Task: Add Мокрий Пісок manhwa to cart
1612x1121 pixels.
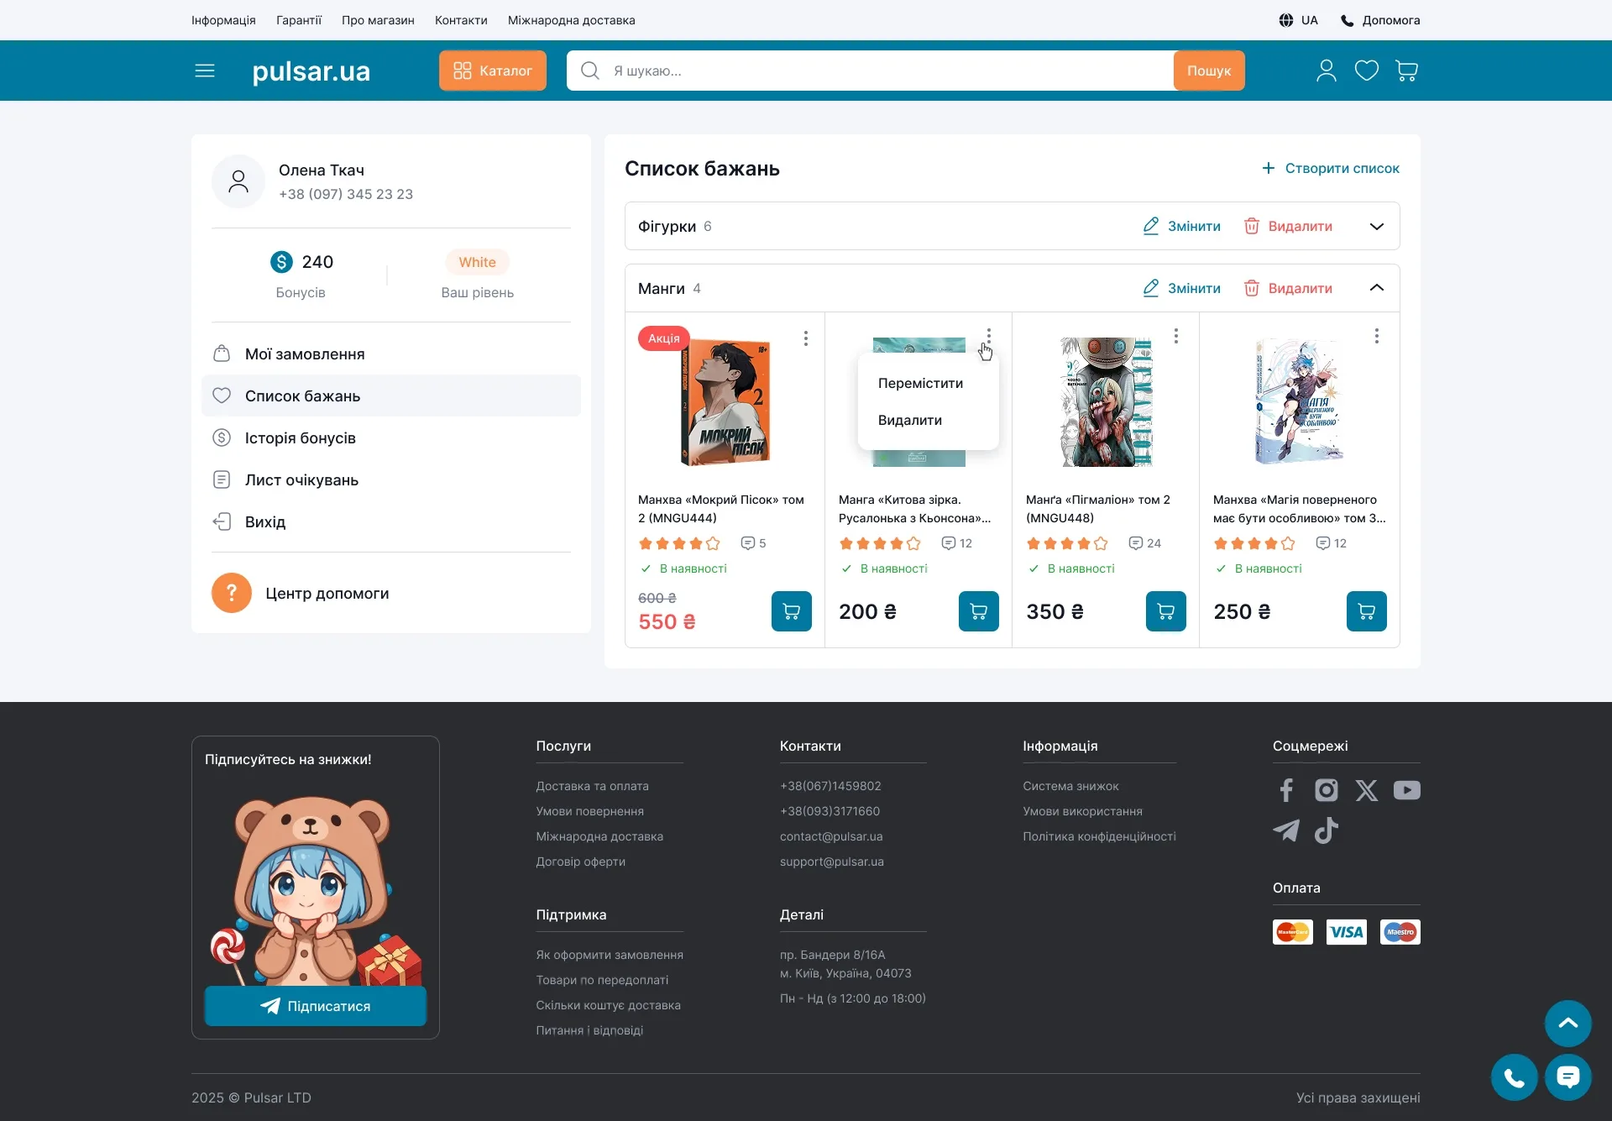Action: pyautogui.click(x=791, y=611)
